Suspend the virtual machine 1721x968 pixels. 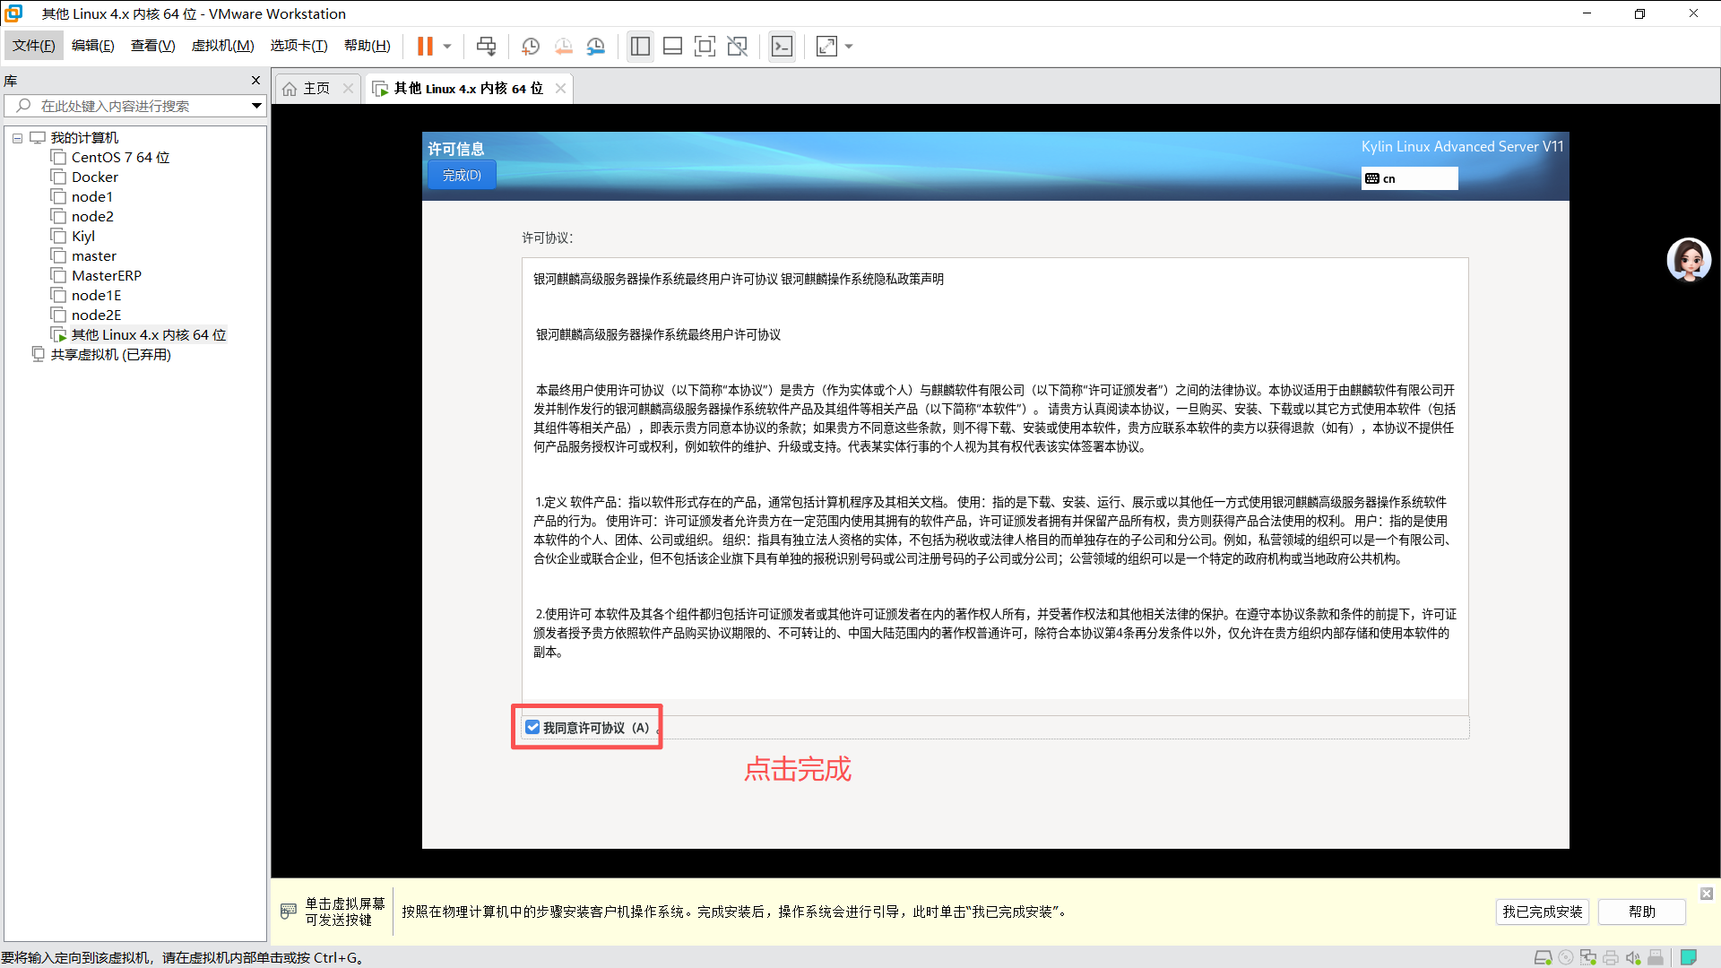[425, 46]
